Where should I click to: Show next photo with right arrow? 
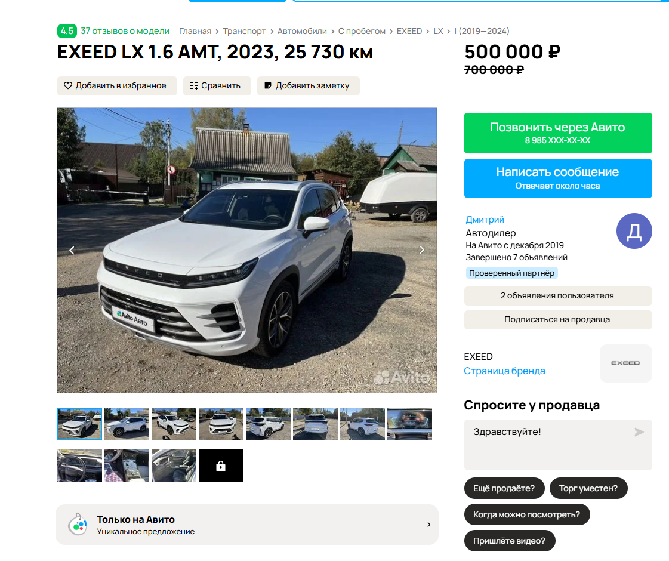421,250
